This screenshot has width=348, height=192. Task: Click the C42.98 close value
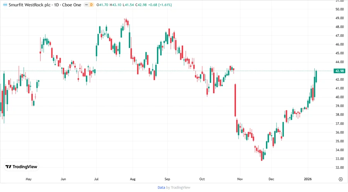(141, 5)
